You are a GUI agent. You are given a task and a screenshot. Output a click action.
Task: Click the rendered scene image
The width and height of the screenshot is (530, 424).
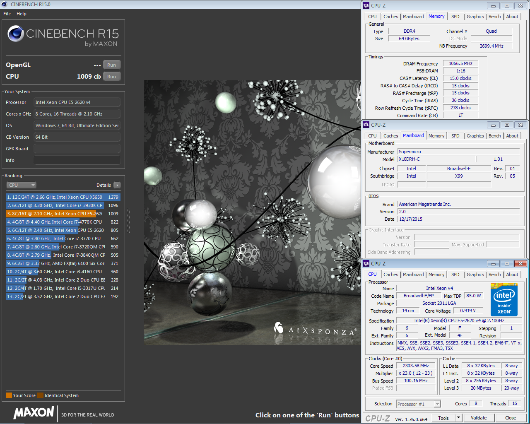253,212
